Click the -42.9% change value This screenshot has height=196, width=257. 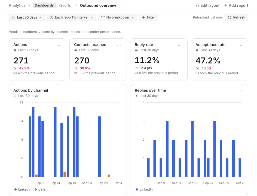(24, 68)
